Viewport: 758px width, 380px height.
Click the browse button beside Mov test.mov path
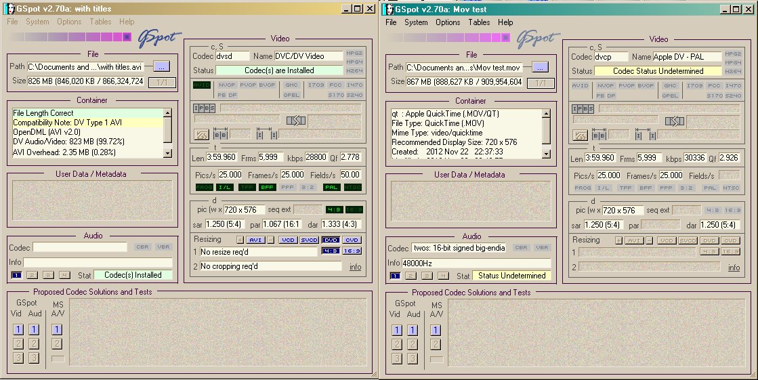point(539,66)
